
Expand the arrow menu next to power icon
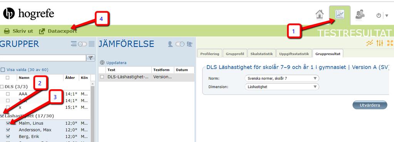click(387, 15)
